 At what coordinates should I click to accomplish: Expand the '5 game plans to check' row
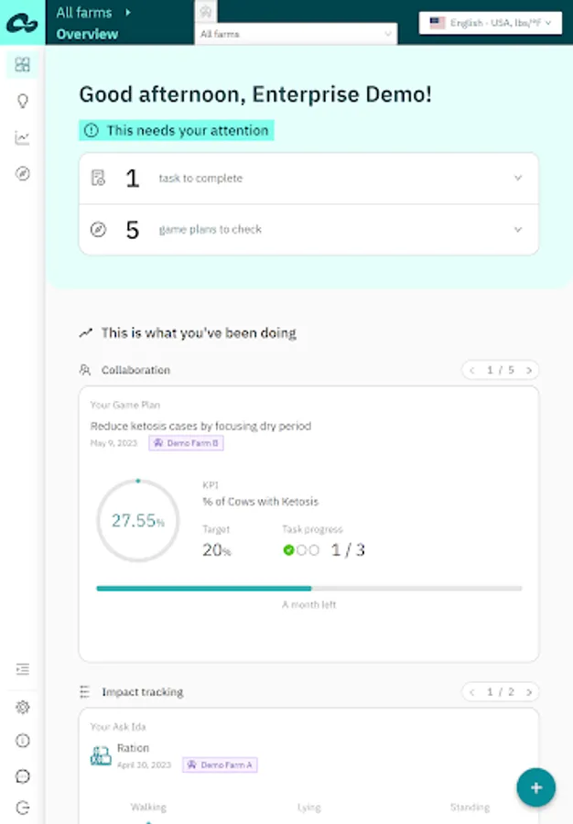pyautogui.click(x=308, y=230)
